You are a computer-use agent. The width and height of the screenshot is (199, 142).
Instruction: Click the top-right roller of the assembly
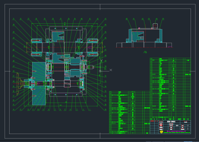pos(93,41)
